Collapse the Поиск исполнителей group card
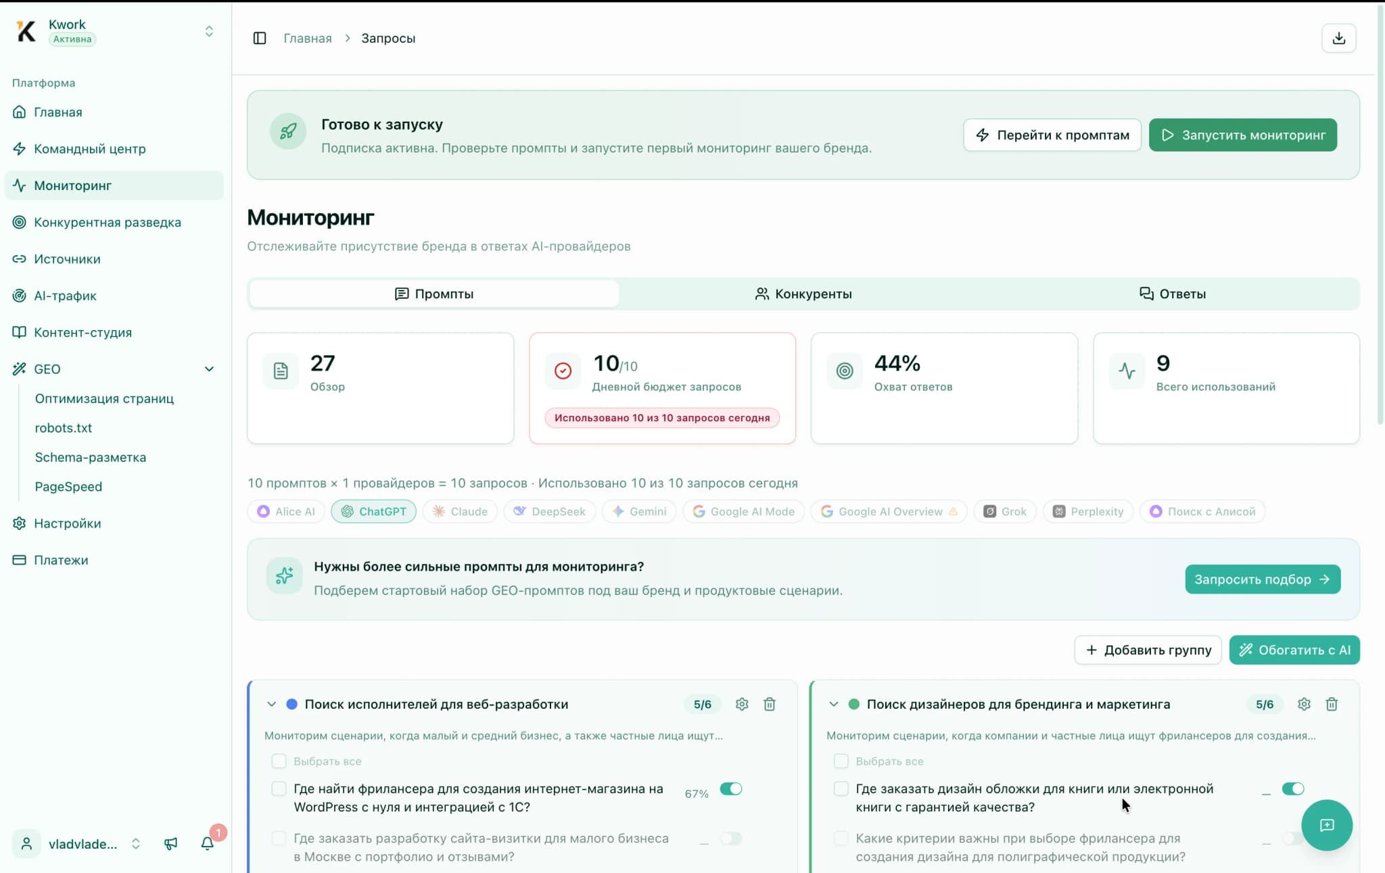This screenshot has height=873, width=1385. pyautogui.click(x=271, y=704)
